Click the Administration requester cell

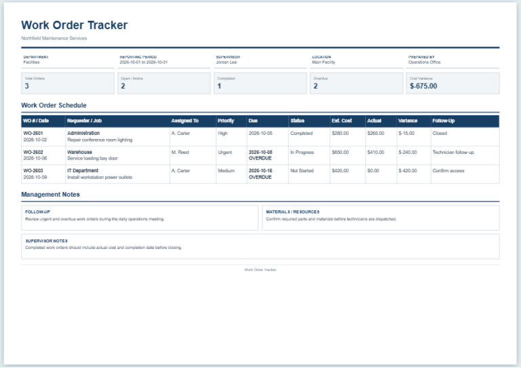tap(83, 133)
